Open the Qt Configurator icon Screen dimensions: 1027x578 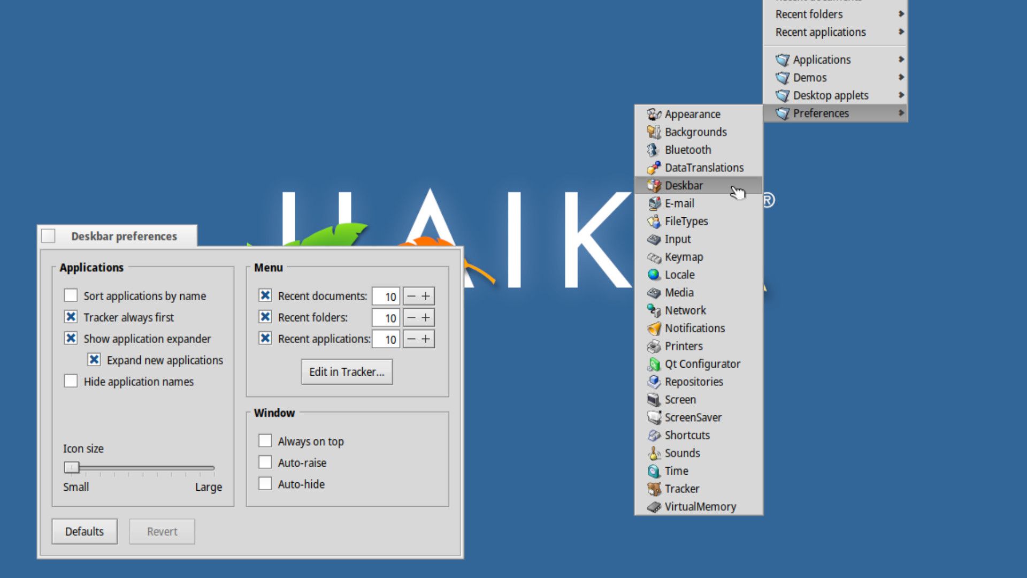point(654,364)
